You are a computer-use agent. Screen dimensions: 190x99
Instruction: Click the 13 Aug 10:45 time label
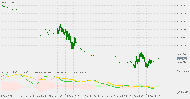pos(154,96)
